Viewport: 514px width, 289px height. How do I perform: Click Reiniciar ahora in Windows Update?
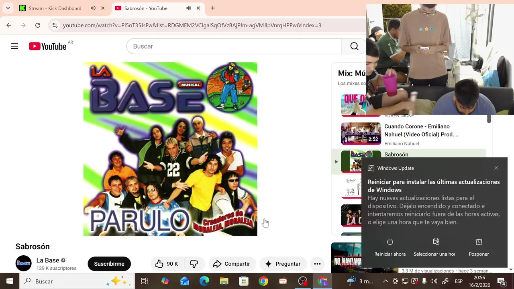[390, 248]
